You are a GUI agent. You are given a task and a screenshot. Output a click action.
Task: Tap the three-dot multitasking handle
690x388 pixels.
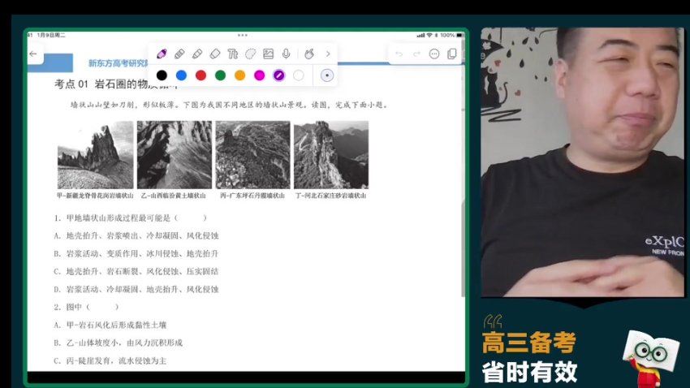[243, 35]
